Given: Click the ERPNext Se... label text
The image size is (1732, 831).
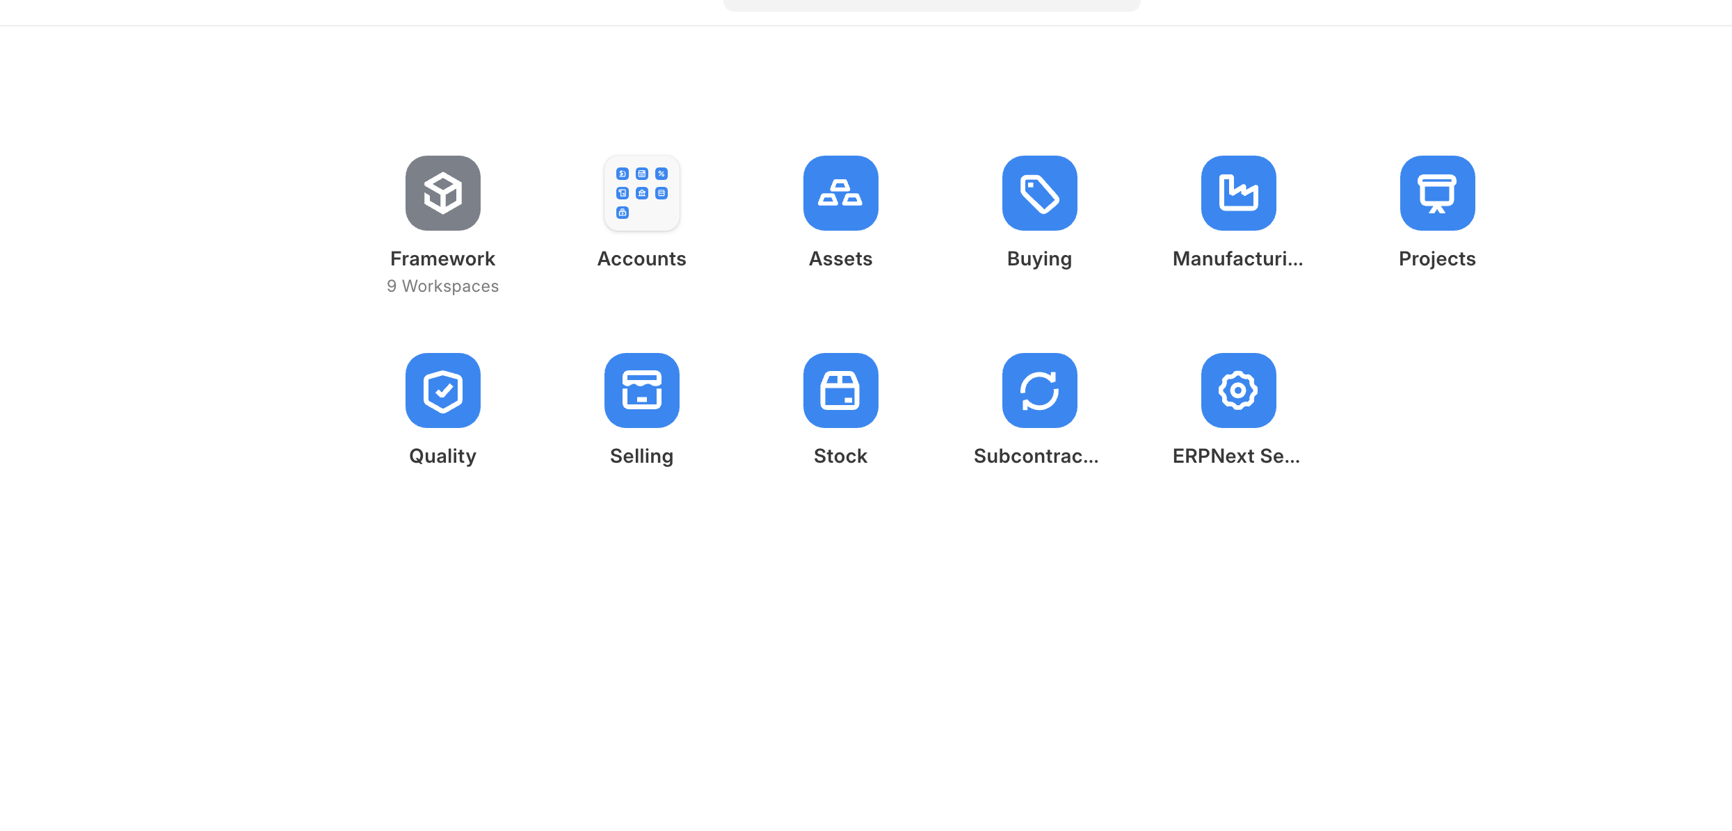Looking at the screenshot, I should [x=1236, y=456].
